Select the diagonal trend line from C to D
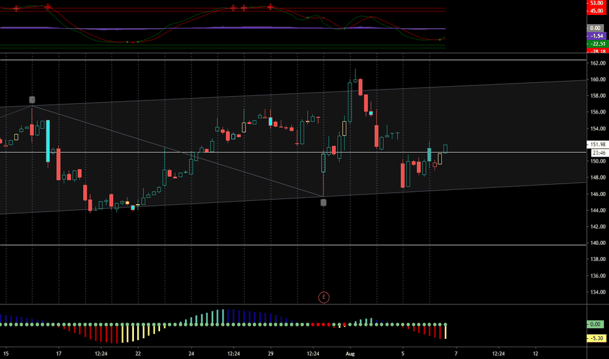609x359 pixels. pyautogui.click(x=178, y=151)
